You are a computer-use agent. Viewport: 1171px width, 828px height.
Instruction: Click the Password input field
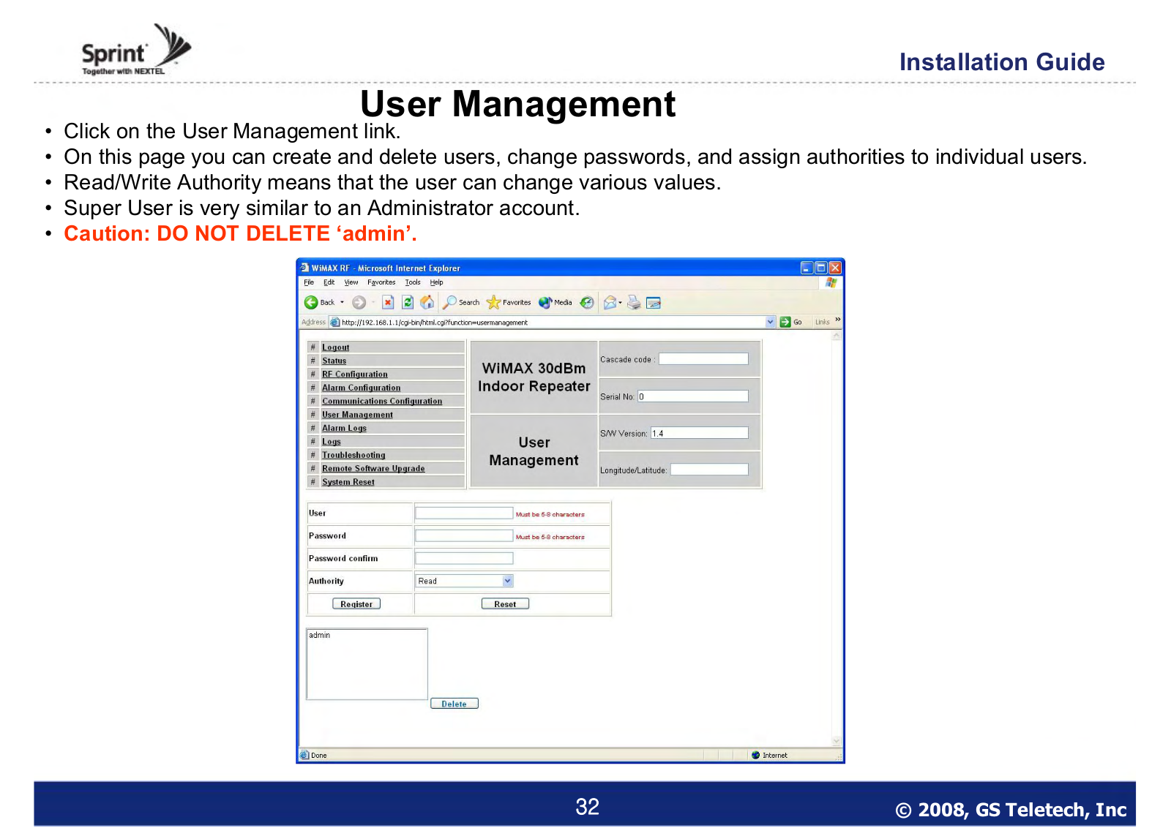pyautogui.click(x=464, y=536)
